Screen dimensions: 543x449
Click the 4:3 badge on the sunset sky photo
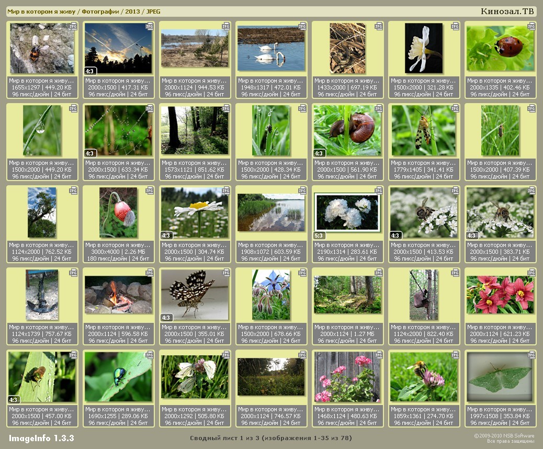coord(90,71)
